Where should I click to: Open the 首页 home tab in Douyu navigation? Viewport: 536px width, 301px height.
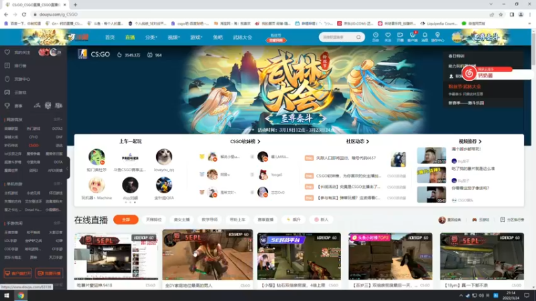point(110,37)
